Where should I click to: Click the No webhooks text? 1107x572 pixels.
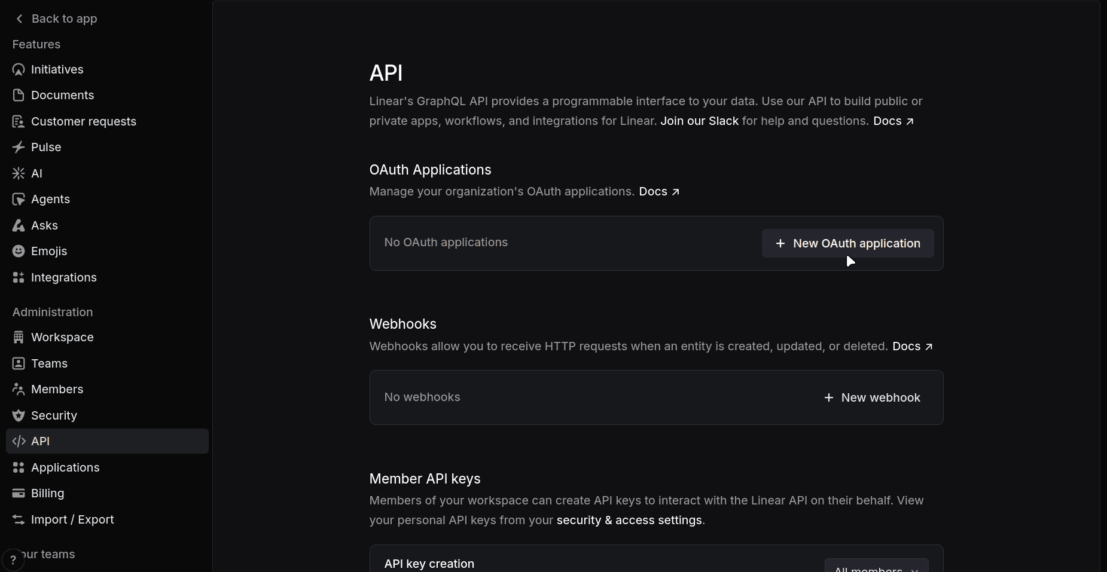[422, 397]
